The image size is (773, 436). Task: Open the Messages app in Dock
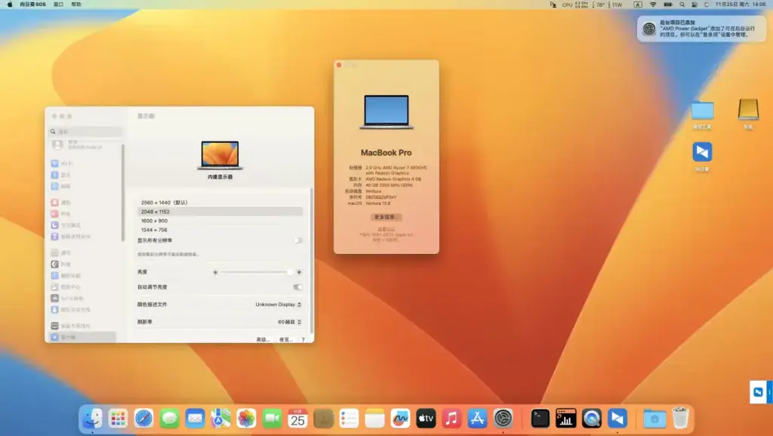click(169, 419)
